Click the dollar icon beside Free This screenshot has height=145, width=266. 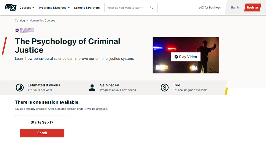[164, 87]
